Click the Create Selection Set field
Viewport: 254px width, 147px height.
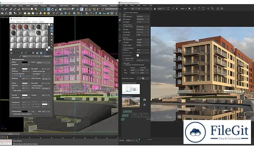[112, 9]
